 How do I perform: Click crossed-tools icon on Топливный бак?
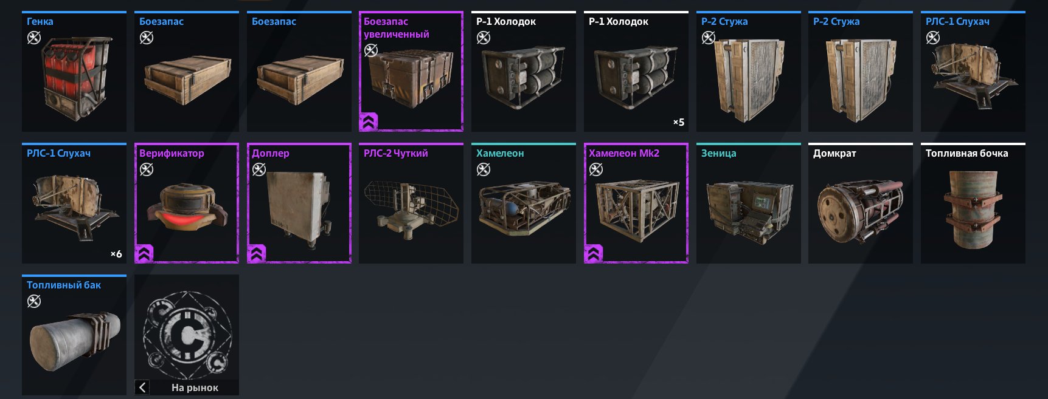pyautogui.click(x=34, y=301)
